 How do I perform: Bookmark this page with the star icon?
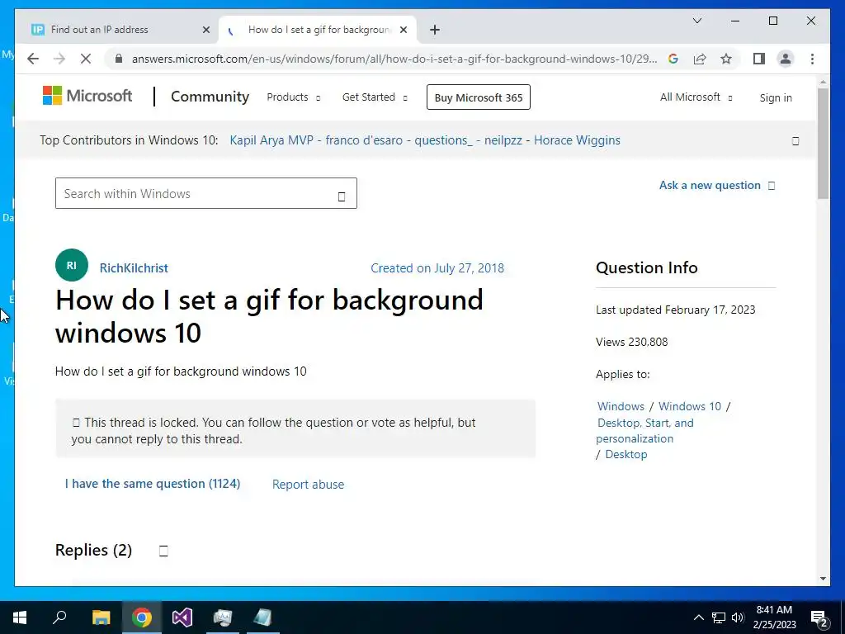click(726, 59)
